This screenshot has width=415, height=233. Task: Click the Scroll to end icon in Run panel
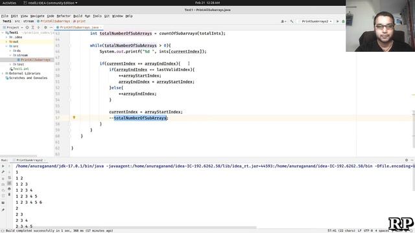pyautogui.click(x=9, y=183)
